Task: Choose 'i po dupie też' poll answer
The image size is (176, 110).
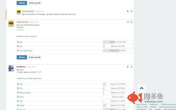Action: pyautogui.click(x=18, y=51)
